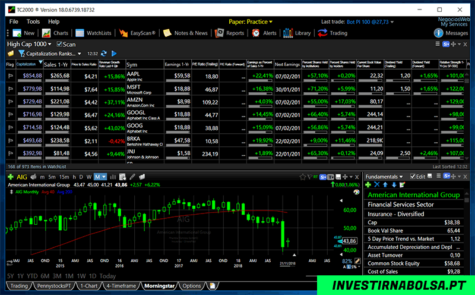
Task: Click blue X to delete fundamentals item
Action: pos(377,184)
